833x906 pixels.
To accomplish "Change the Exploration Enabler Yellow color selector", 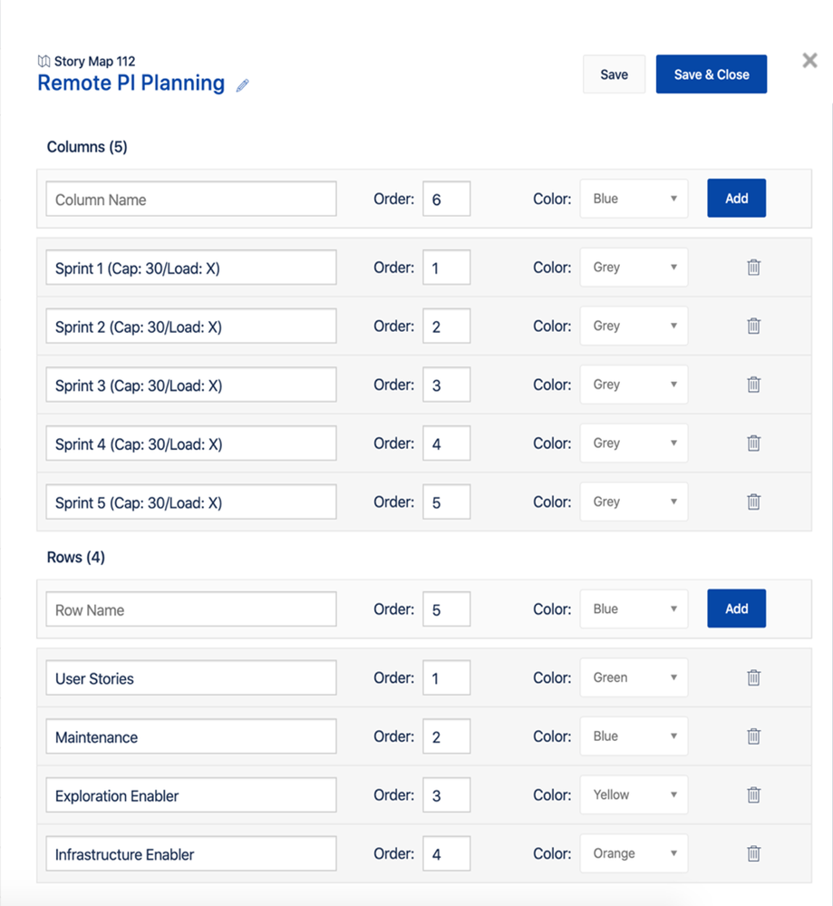I will (634, 795).
